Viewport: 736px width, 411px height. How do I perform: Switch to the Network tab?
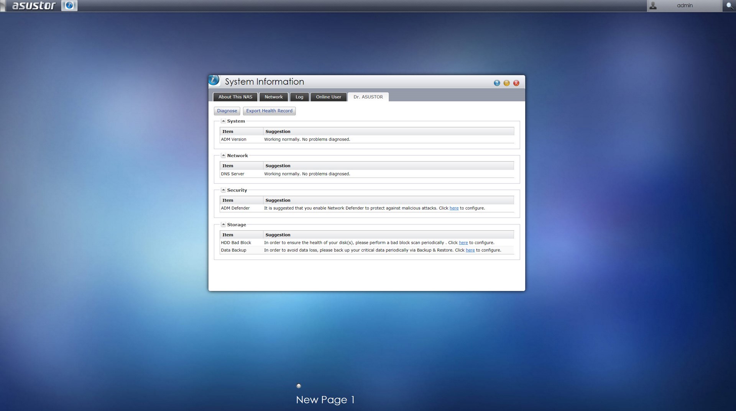(x=274, y=97)
